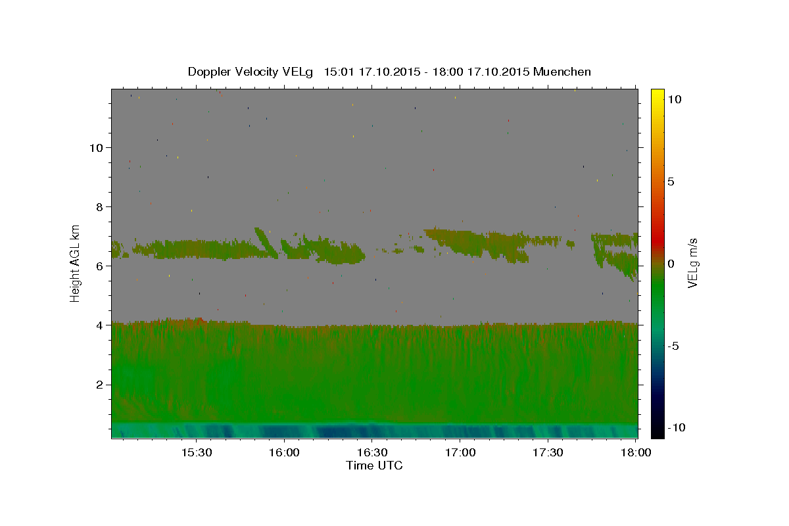Click the 15:30 time tick label
Image resolution: width=789 pixels, height=526 pixels.
(196, 452)
